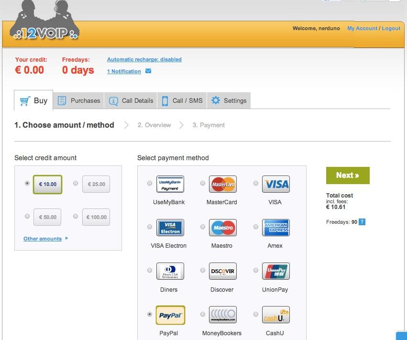Click the notification envelope icon
The width and height of the screenshot is (407, 340).
pos(148,71)
